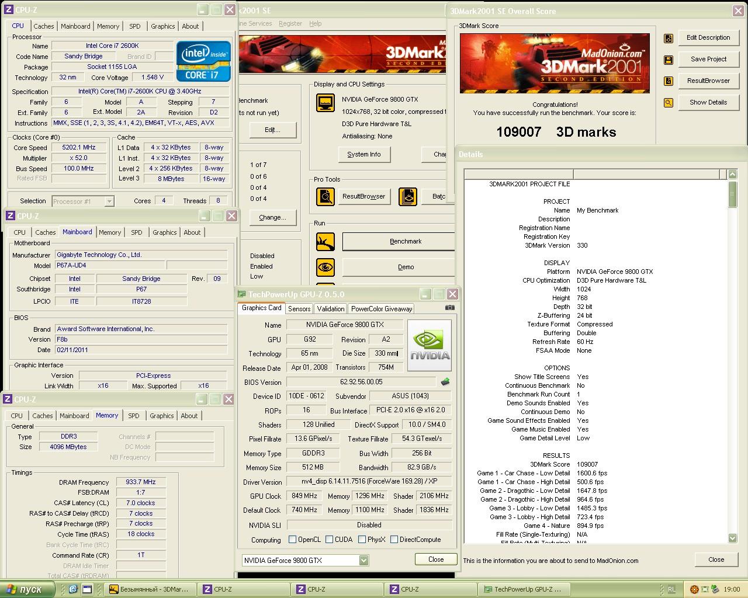Screen dimensions: 748x598
Task: Switch to Validation tab in GPU-Z
Action: point(331,309)
